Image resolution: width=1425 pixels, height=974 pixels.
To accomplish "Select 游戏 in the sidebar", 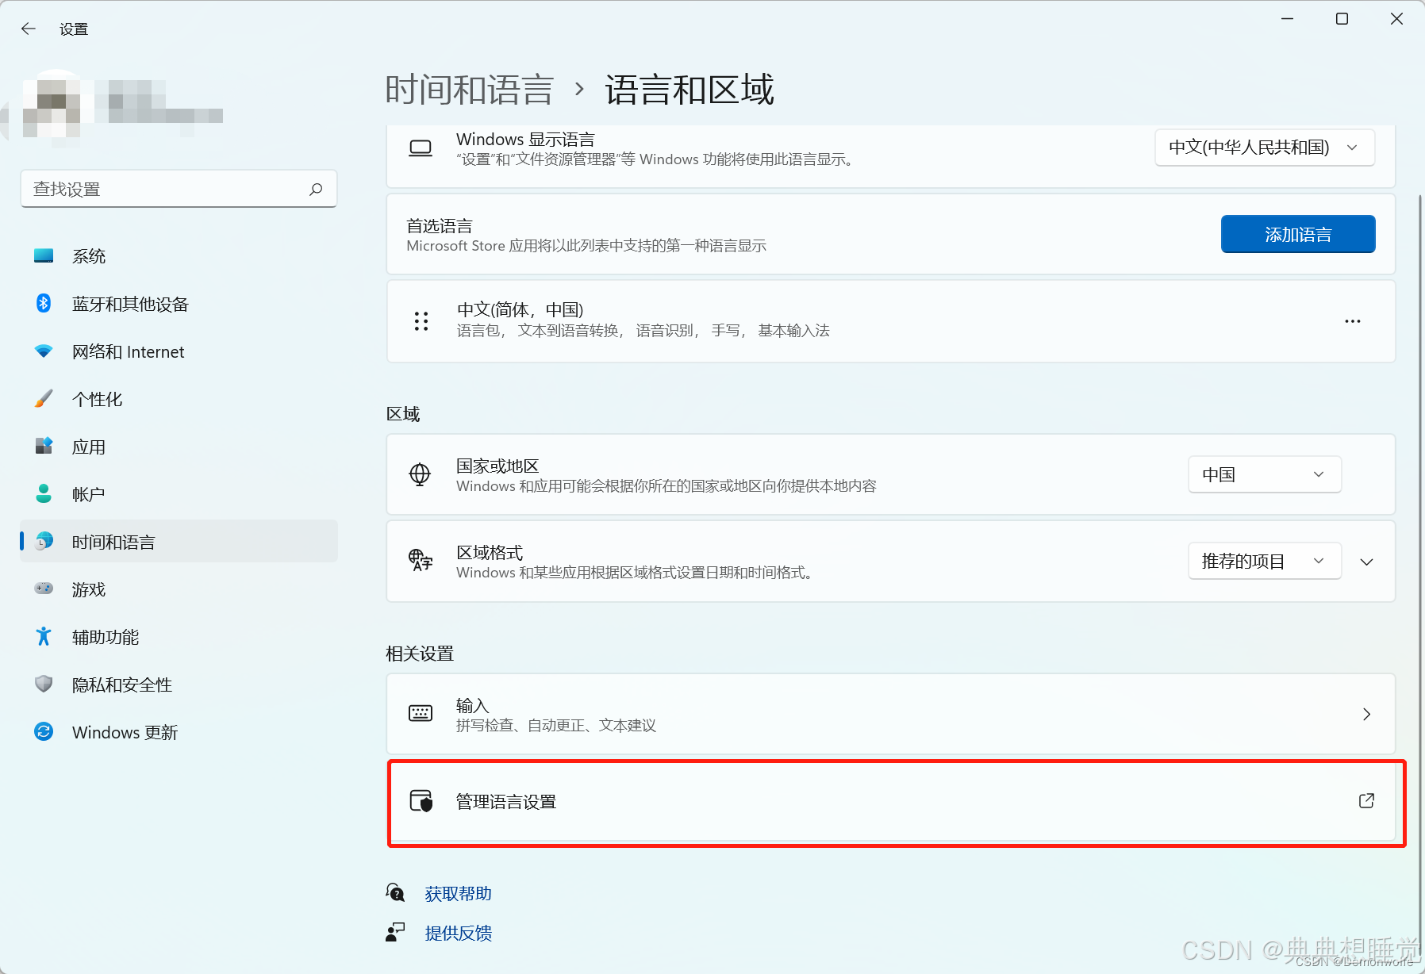I will coord(179,589).
